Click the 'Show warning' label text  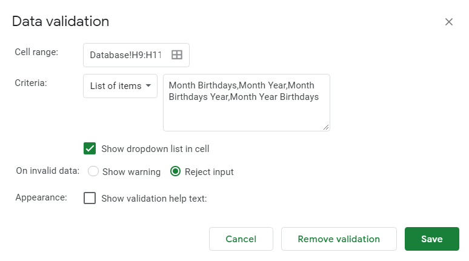tap(131, 172)
